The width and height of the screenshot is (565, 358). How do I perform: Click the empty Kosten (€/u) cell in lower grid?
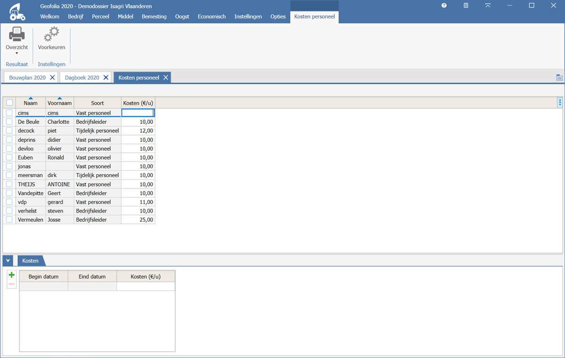pyautogui.click(x=145, y=286)
